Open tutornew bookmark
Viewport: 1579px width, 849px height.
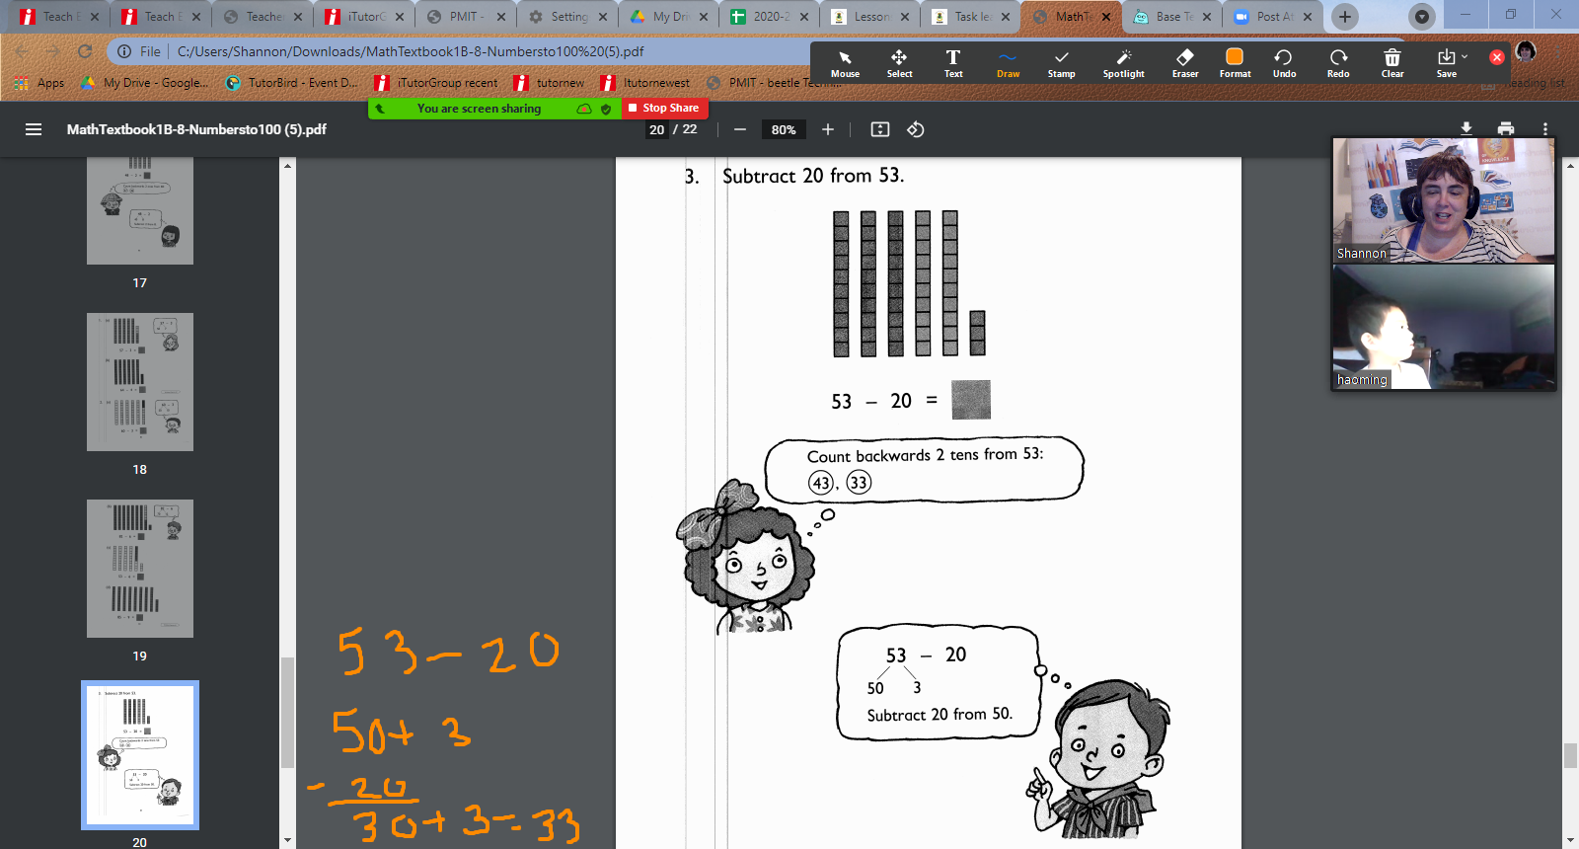(x=550, y=83)
